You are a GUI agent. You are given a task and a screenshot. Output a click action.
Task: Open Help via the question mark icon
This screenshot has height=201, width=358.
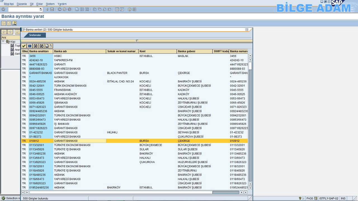(x=129, y=9)
